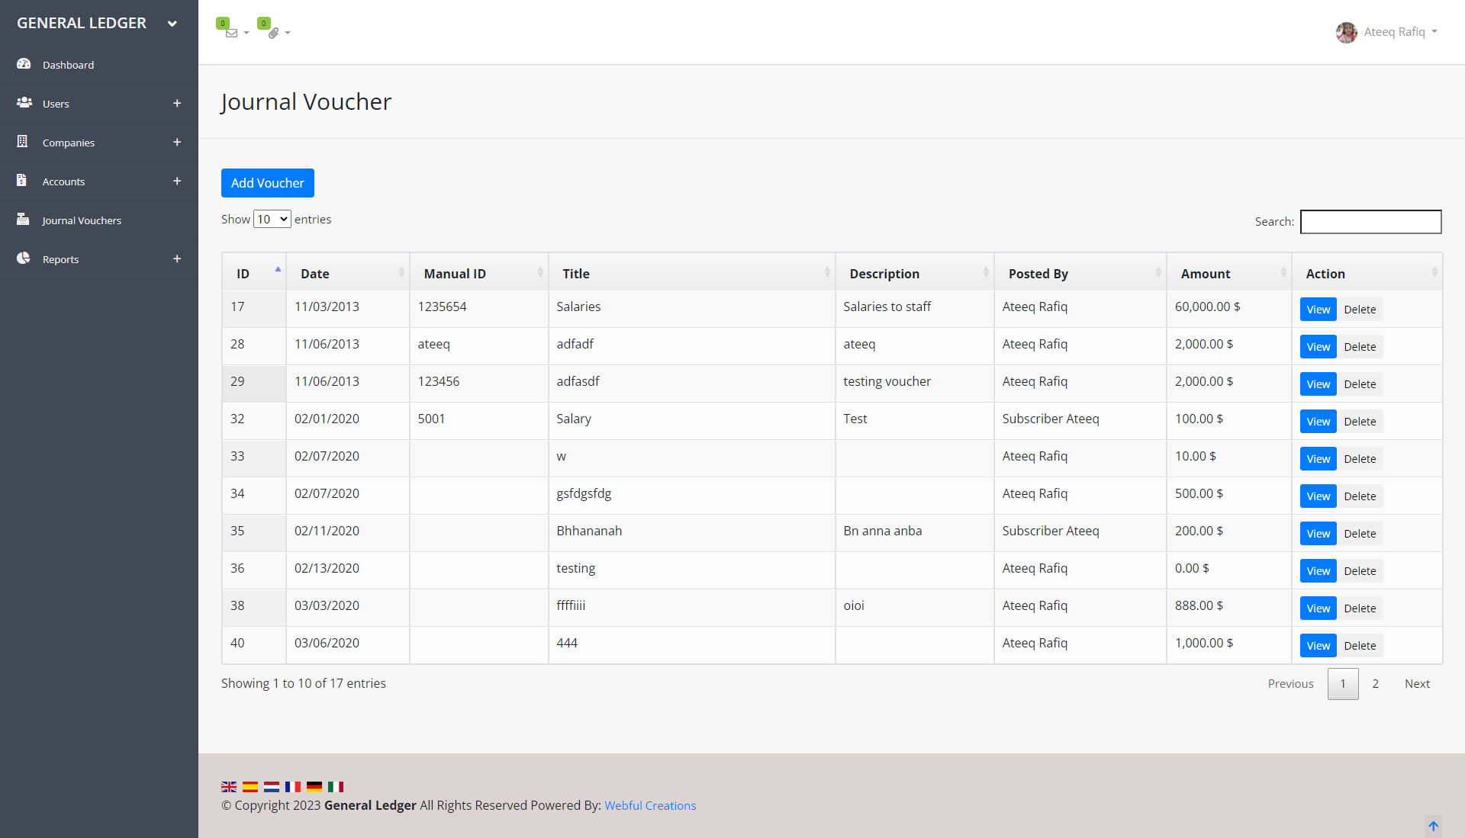
Task: Click the Accounts document icon
Action: coord(21,181)
